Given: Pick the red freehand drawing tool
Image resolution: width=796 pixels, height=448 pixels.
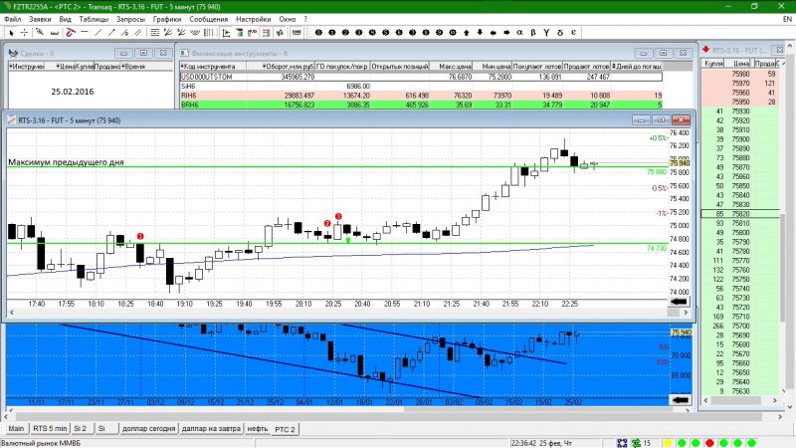Looking at the screenshot, I should (71, 33).
